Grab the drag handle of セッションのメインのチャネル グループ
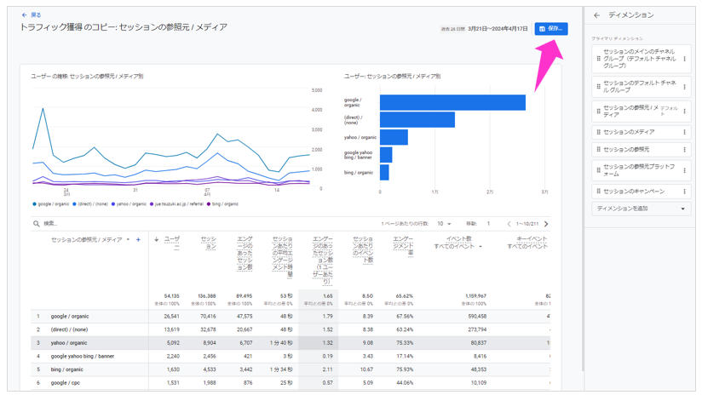This screenshot has height=395, width=702. (599, 59)
